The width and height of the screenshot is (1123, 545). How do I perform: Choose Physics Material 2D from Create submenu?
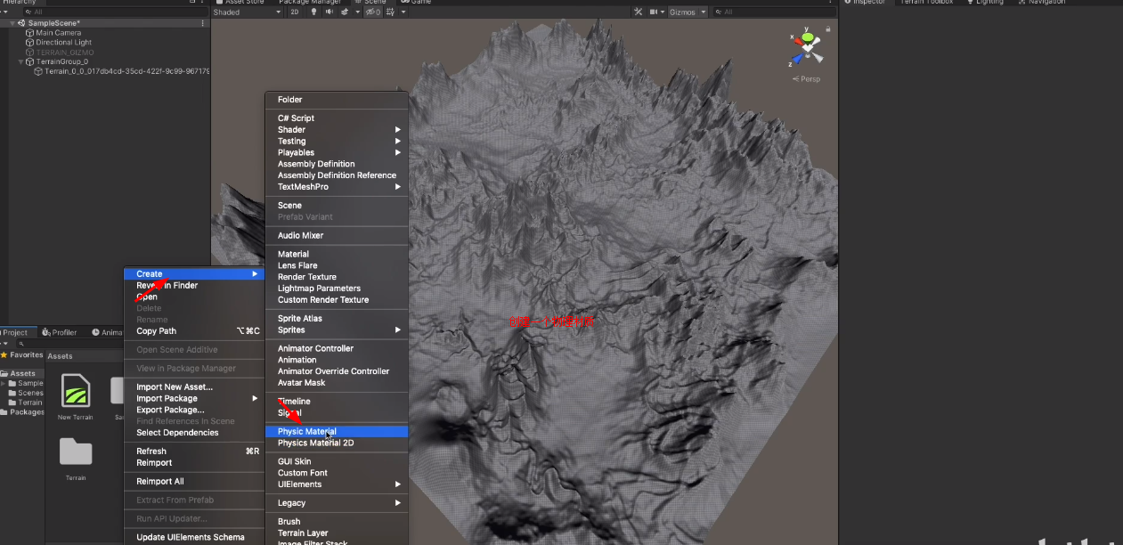(x=337, y=443)
